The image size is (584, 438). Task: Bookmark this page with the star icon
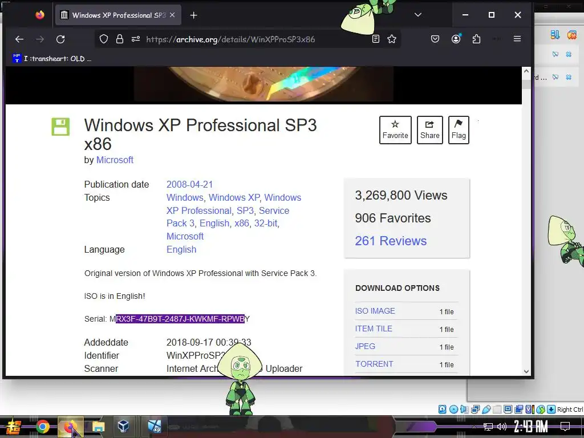[x=391, y=39]
